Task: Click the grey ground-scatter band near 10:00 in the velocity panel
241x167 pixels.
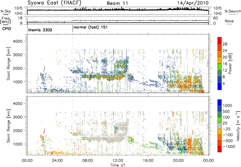Action: click(x=103, y=140)
